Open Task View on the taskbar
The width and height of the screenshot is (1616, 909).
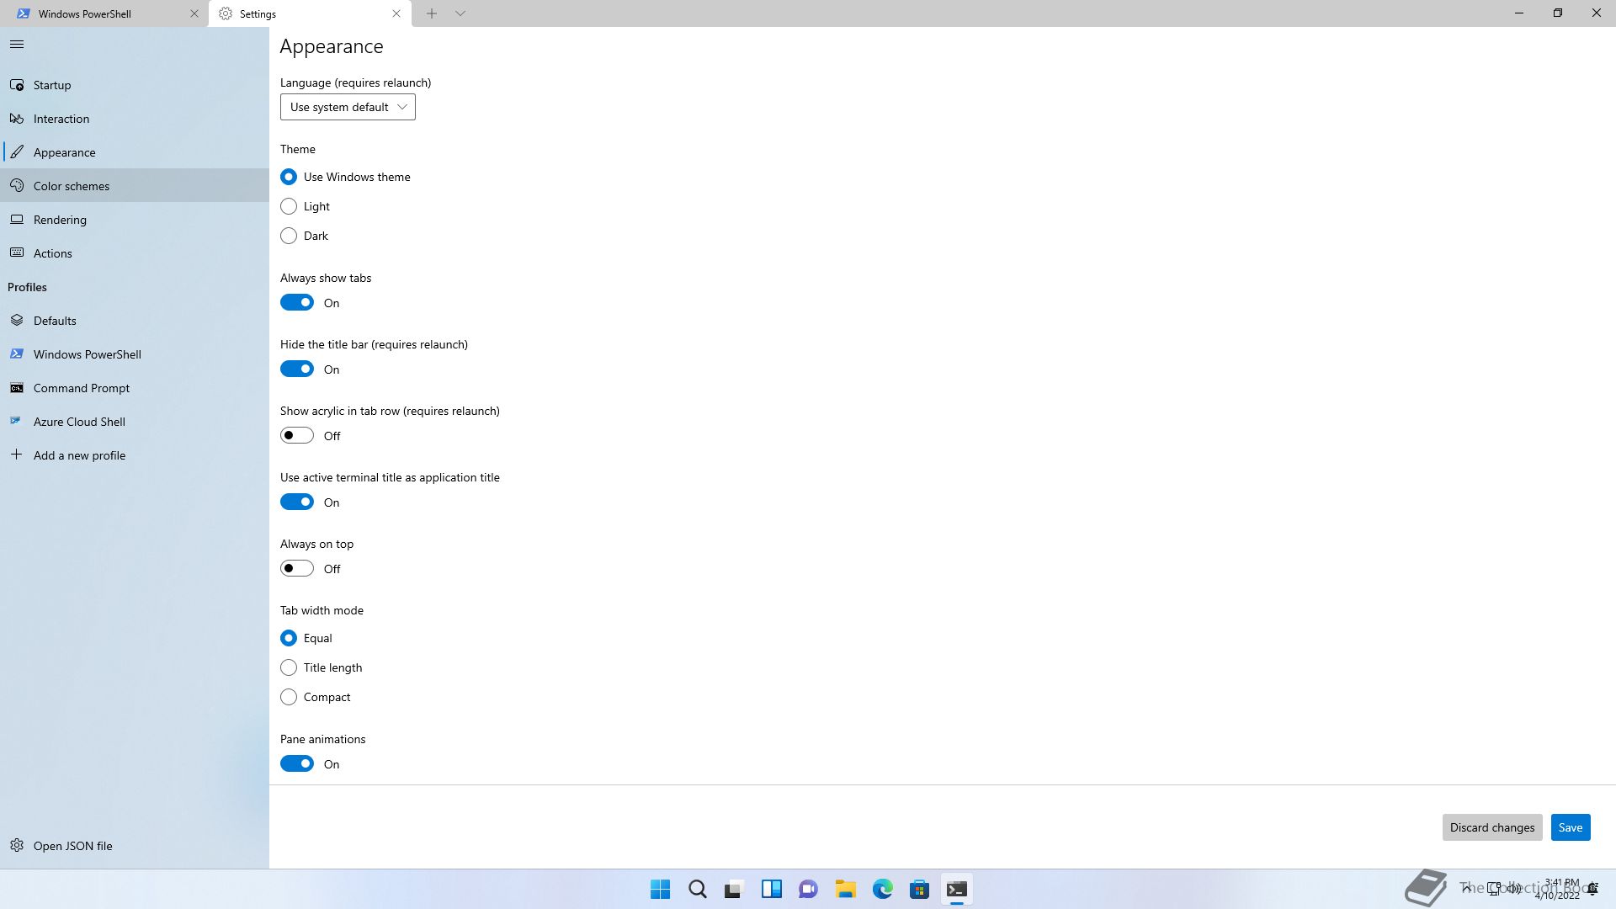[x=735, y=889]
